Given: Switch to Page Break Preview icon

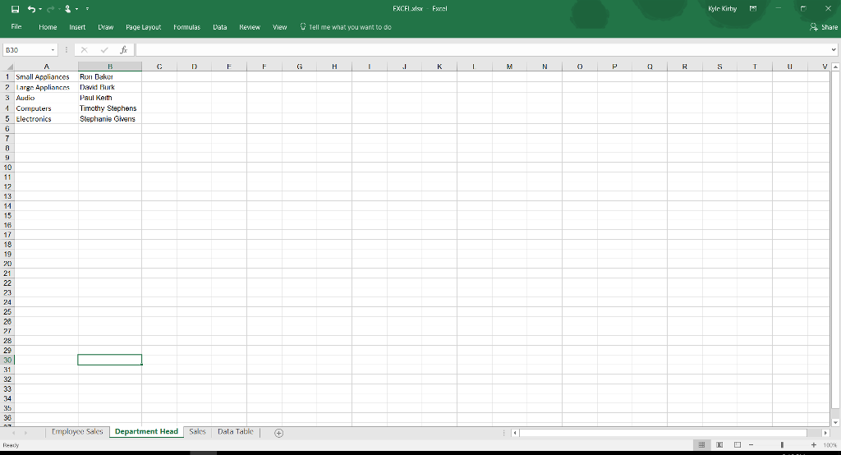Looking at the screenshot, I should [738, 445].
